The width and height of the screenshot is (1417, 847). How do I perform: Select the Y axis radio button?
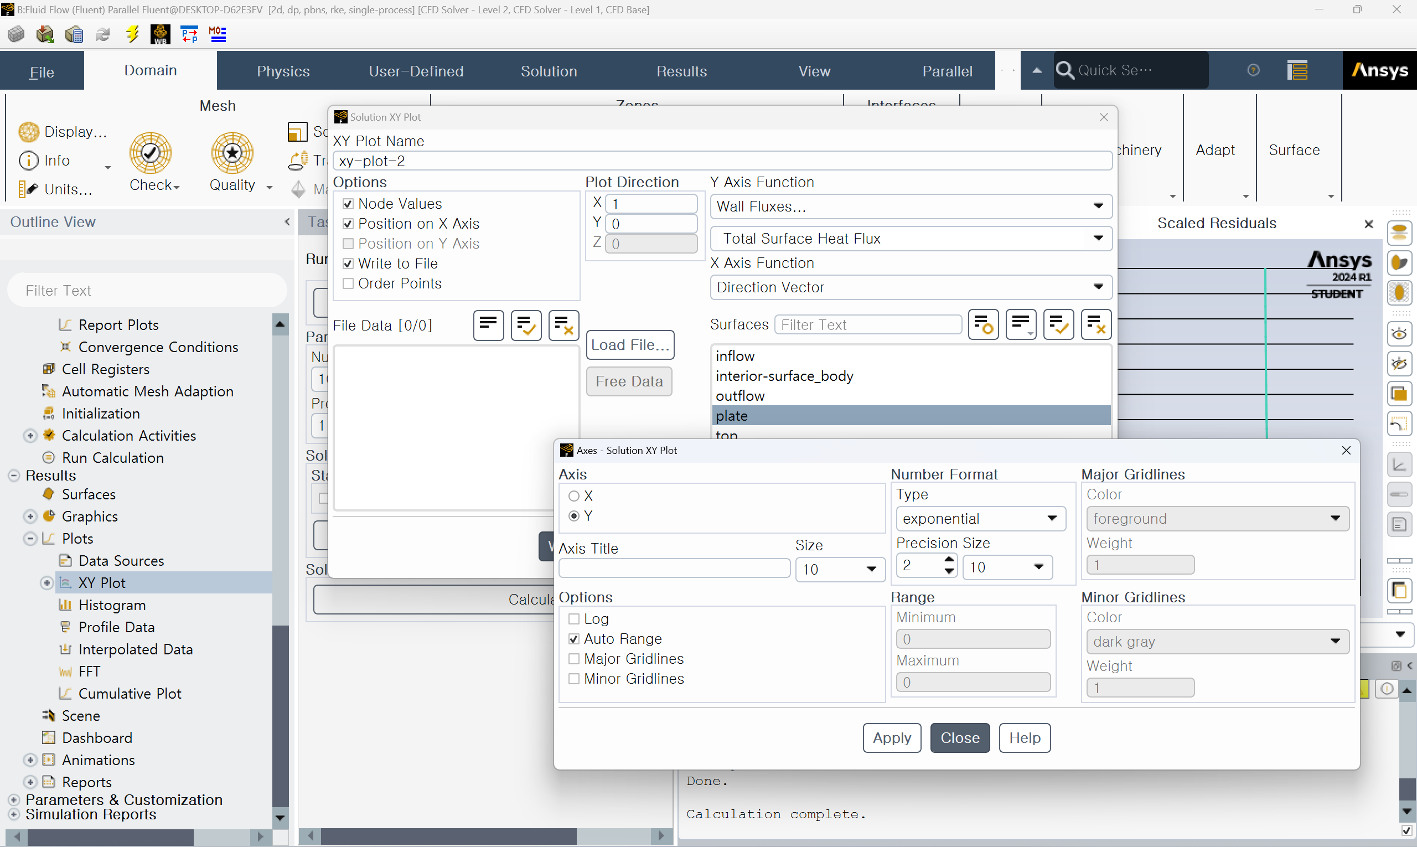574,516
